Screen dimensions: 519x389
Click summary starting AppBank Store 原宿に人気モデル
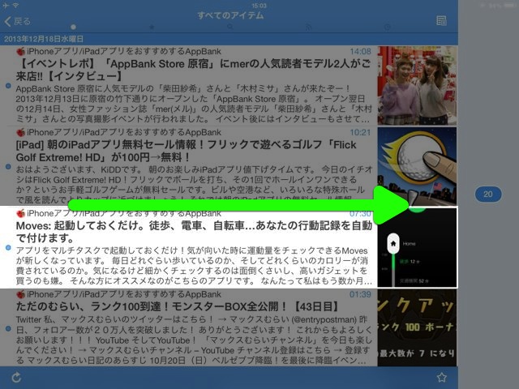click(194, 104)
